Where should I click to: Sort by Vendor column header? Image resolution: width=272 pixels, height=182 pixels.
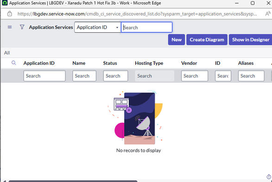(189, 63)
